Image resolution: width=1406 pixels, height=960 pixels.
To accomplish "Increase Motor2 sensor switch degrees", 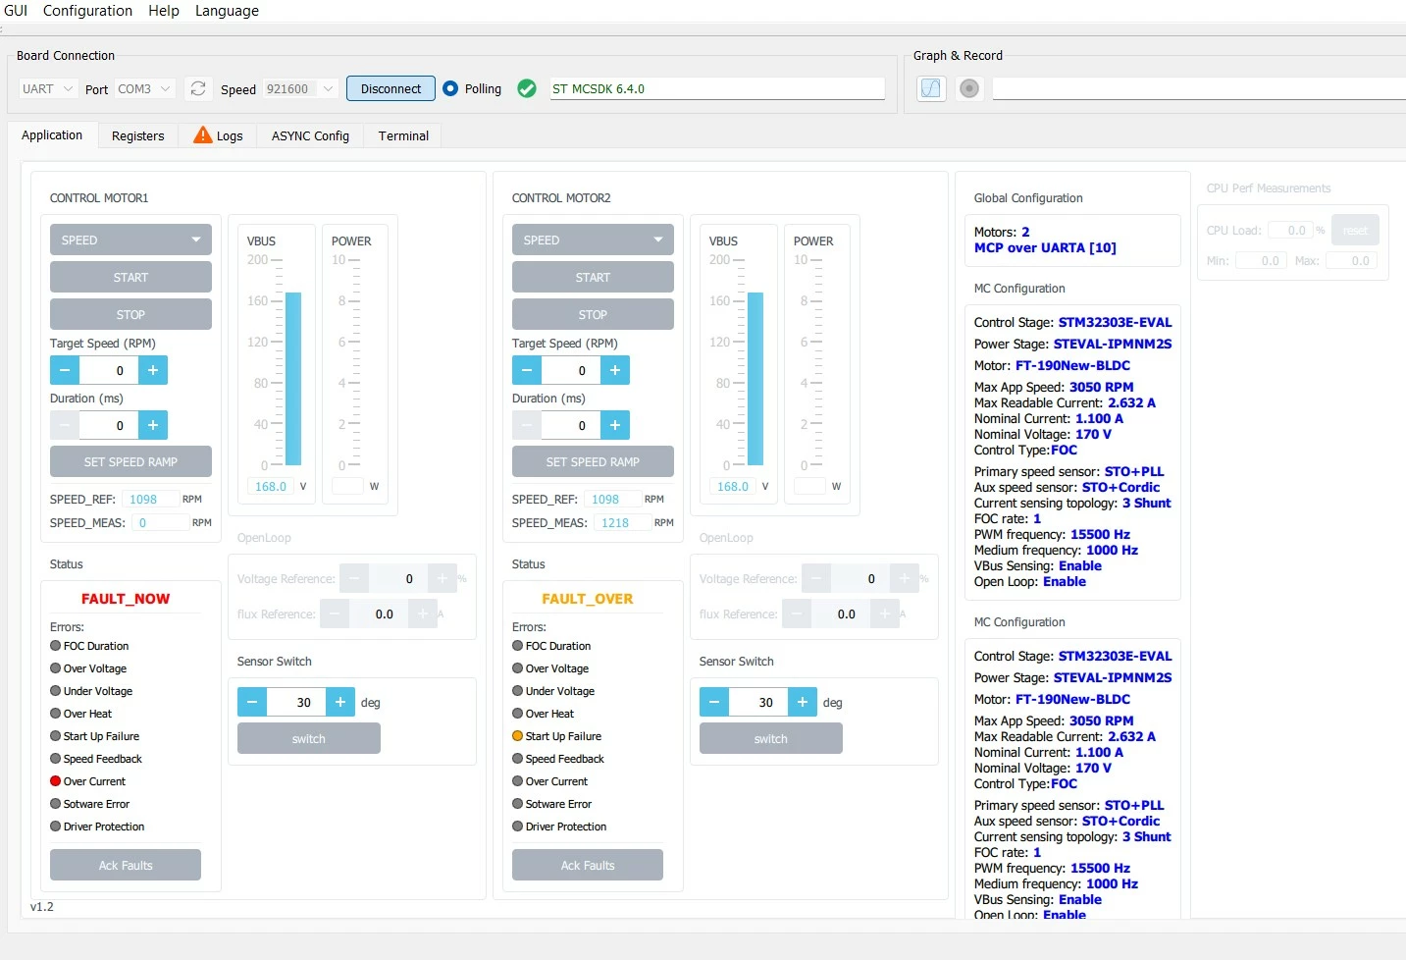I will pos(802,702).
